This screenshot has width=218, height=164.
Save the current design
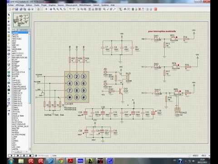coord(16,9)
